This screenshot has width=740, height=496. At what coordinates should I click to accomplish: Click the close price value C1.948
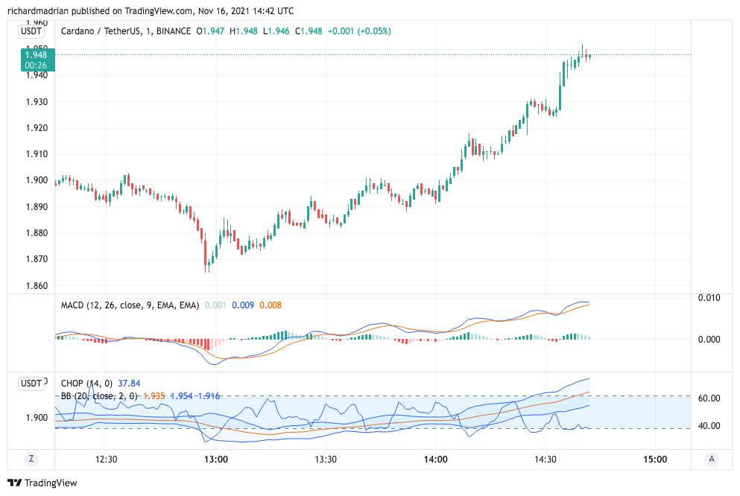click(x=309, y=31)
